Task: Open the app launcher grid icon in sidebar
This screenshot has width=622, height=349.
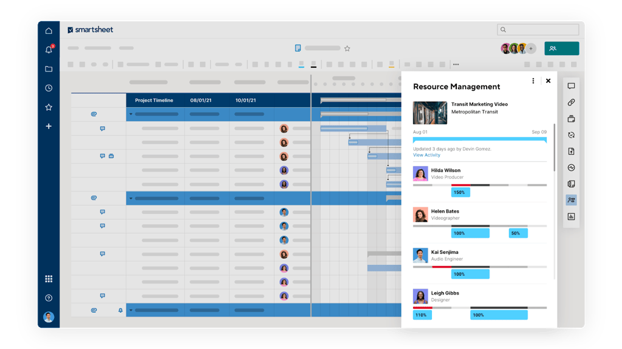Action: point(48,278)
